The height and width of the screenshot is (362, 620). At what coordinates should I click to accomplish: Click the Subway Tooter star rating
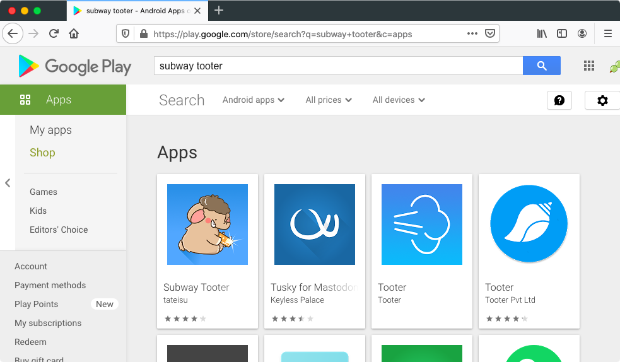click(185, 318)
